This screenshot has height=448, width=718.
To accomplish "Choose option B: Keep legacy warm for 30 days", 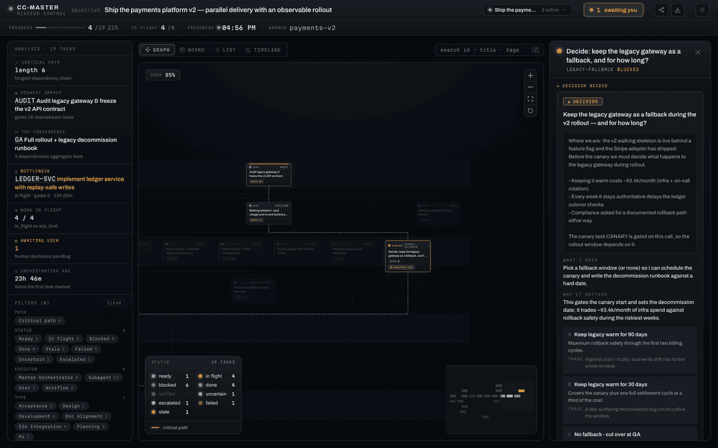I will [630, 400].
